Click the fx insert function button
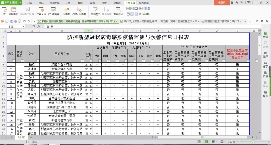The image size is (271, 145). click(39, 26)
